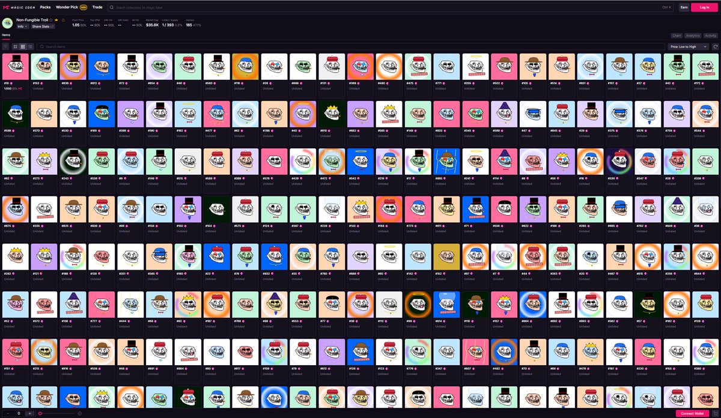Open troll thumbnail #42 with top hat
The height and width of the screenshot is (418, 721).
677,67
